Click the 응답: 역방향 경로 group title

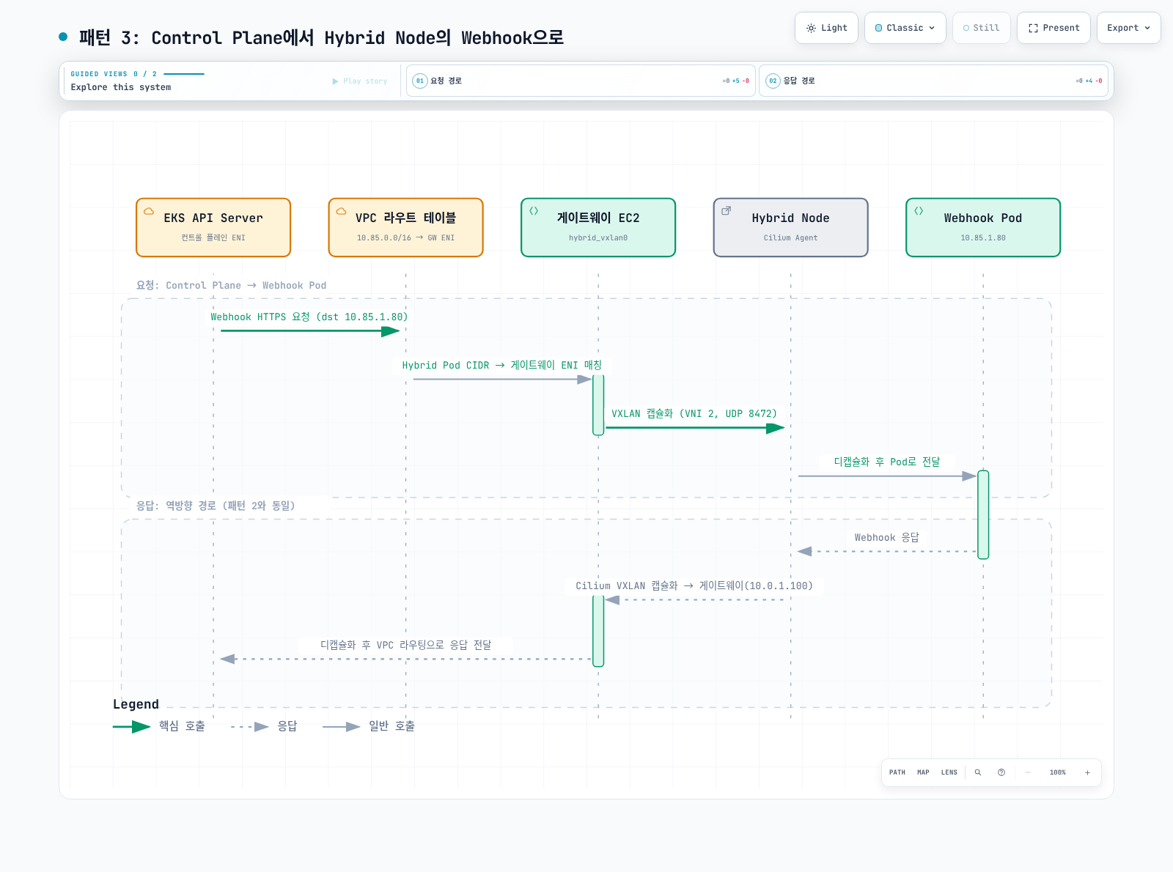pyautogui.click(x=216, y=506)
